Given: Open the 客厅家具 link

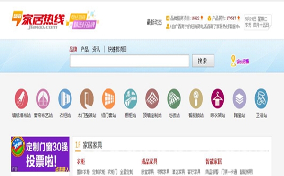Looking at the screenshot, I should point(194,172).
